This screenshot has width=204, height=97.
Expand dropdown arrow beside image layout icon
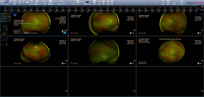click(92, 2)
